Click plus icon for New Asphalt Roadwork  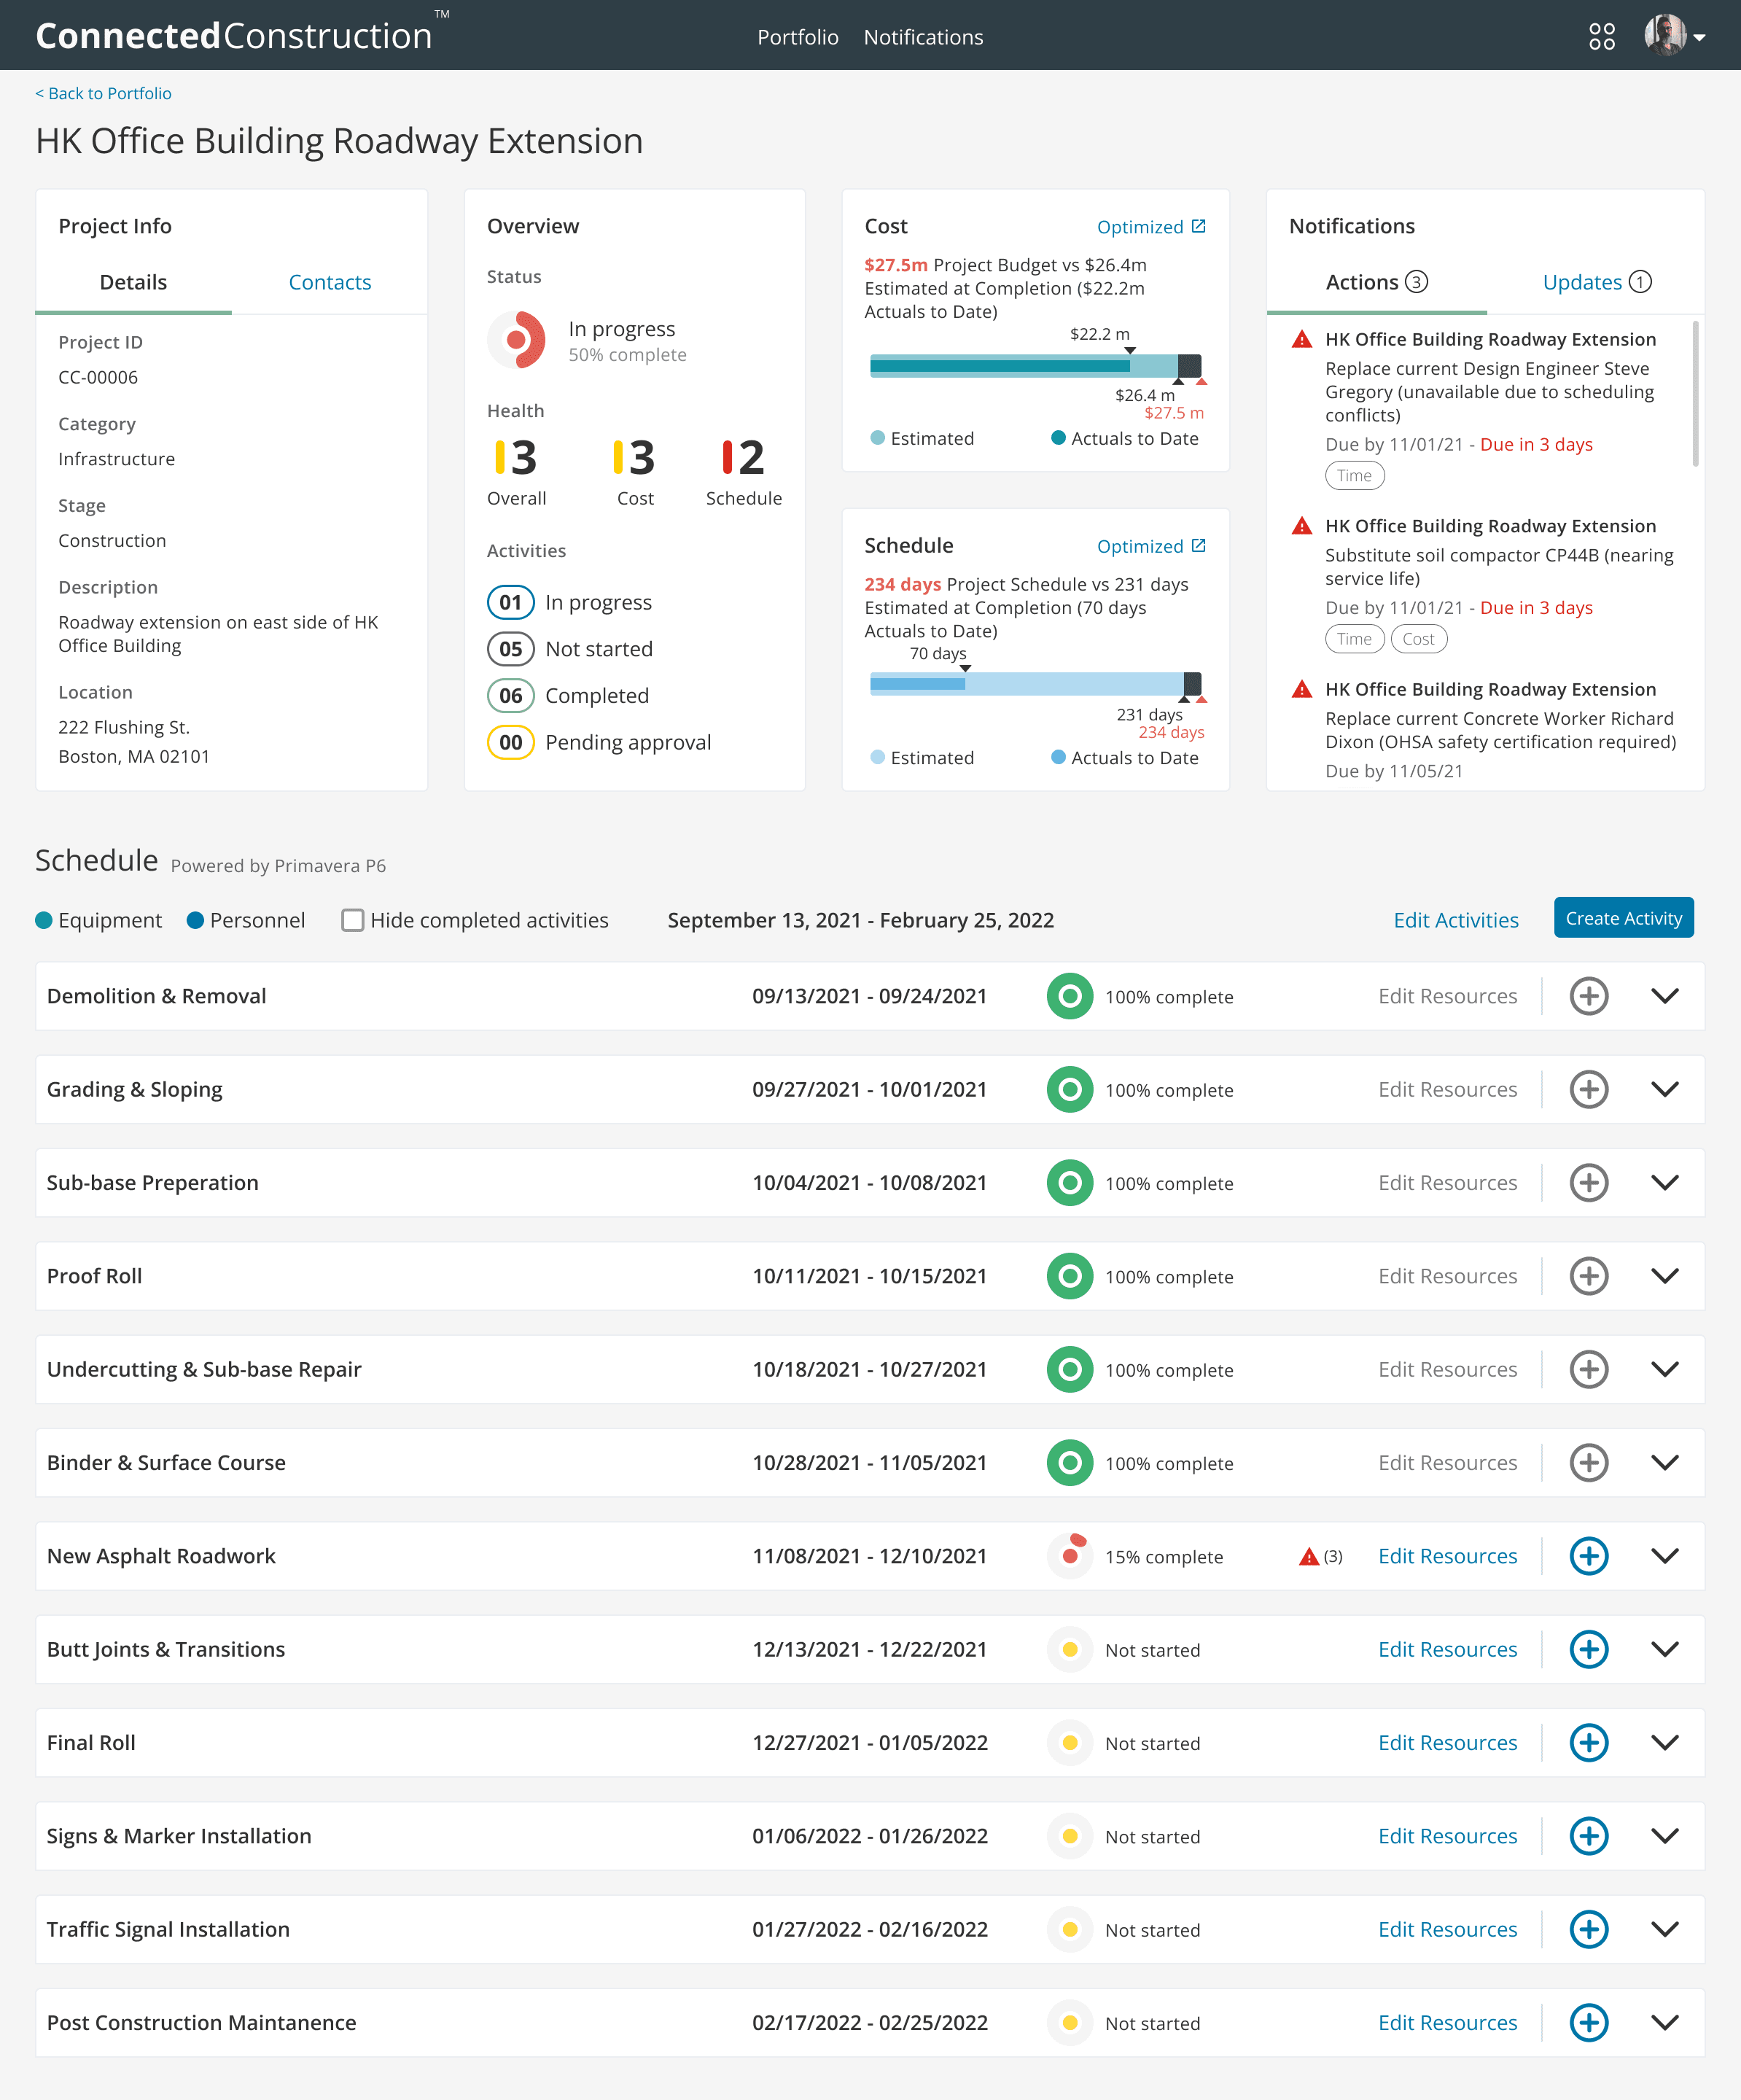click(x=1588, y=1556)
